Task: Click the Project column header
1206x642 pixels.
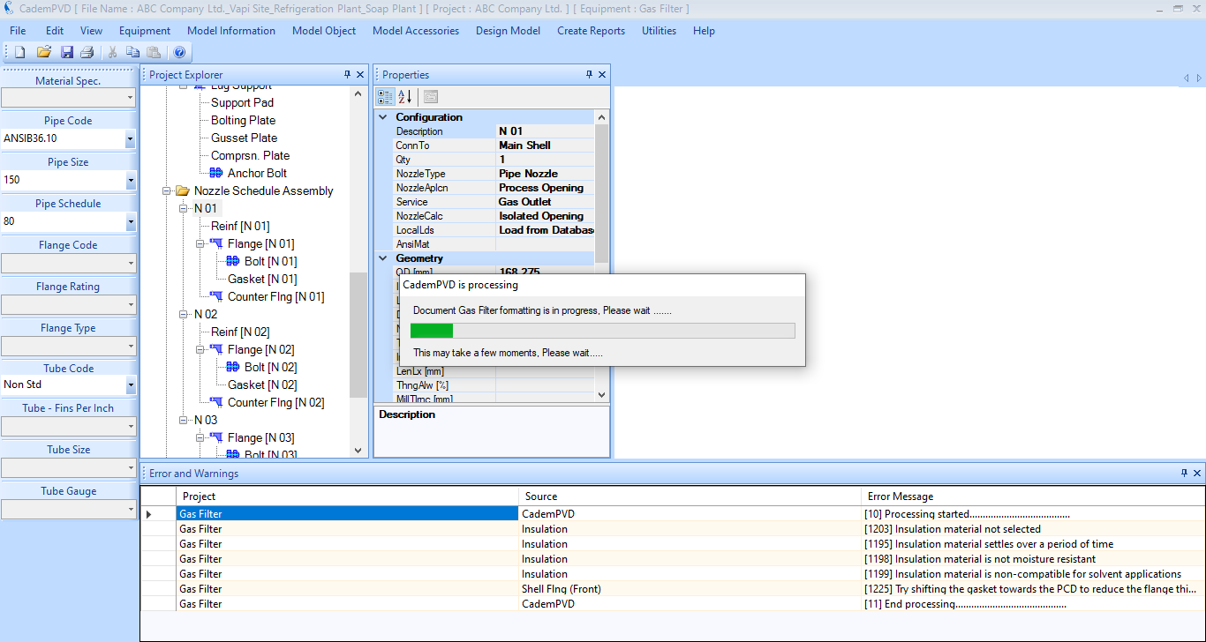Action: 347,496
